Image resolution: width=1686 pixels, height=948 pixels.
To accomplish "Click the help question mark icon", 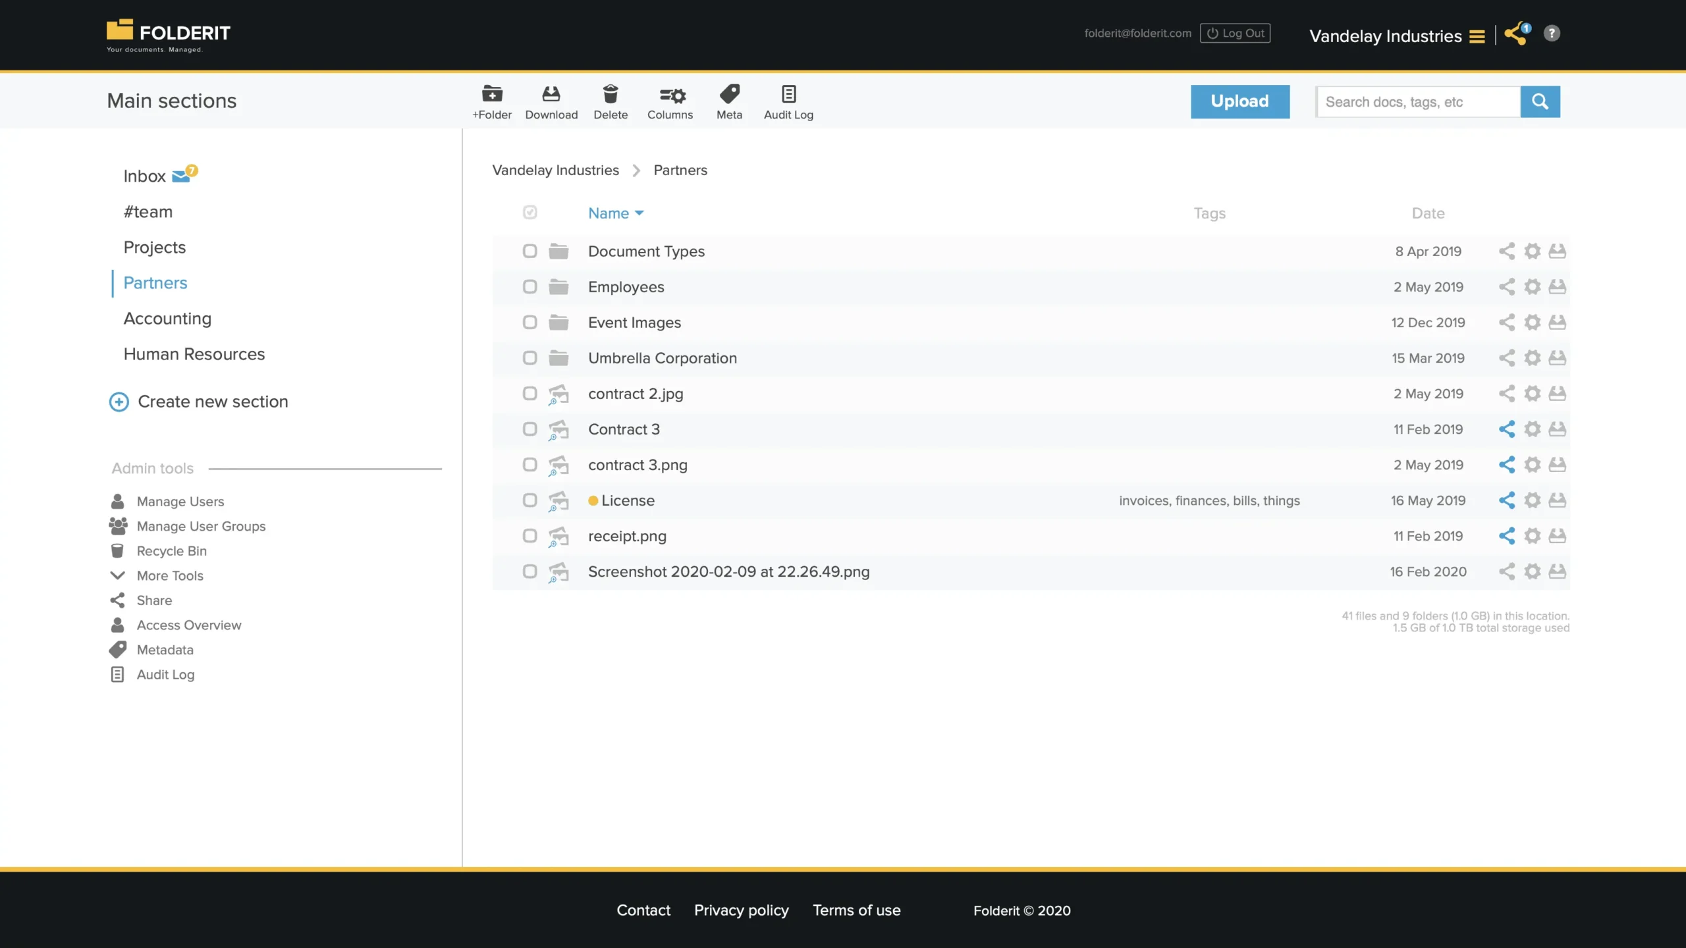I will click(x=1552, y=34).
